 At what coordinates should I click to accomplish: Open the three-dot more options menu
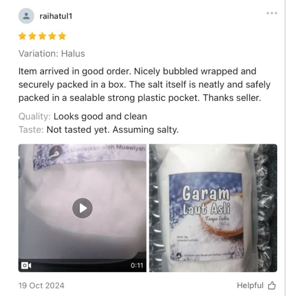(x=272, y=13)
